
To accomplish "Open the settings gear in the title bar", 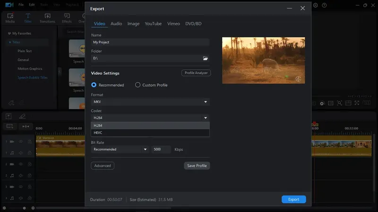I will (315, 5).
